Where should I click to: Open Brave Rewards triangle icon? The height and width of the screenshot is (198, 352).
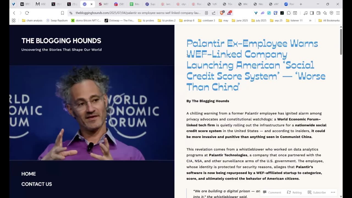click(x=229, y=13)
